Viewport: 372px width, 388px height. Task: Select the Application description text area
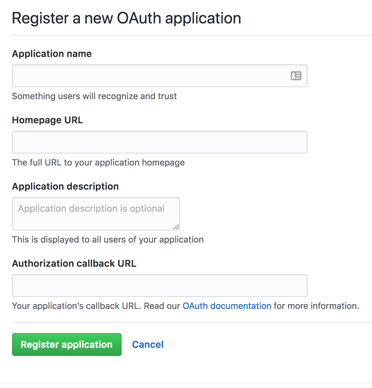96,214
